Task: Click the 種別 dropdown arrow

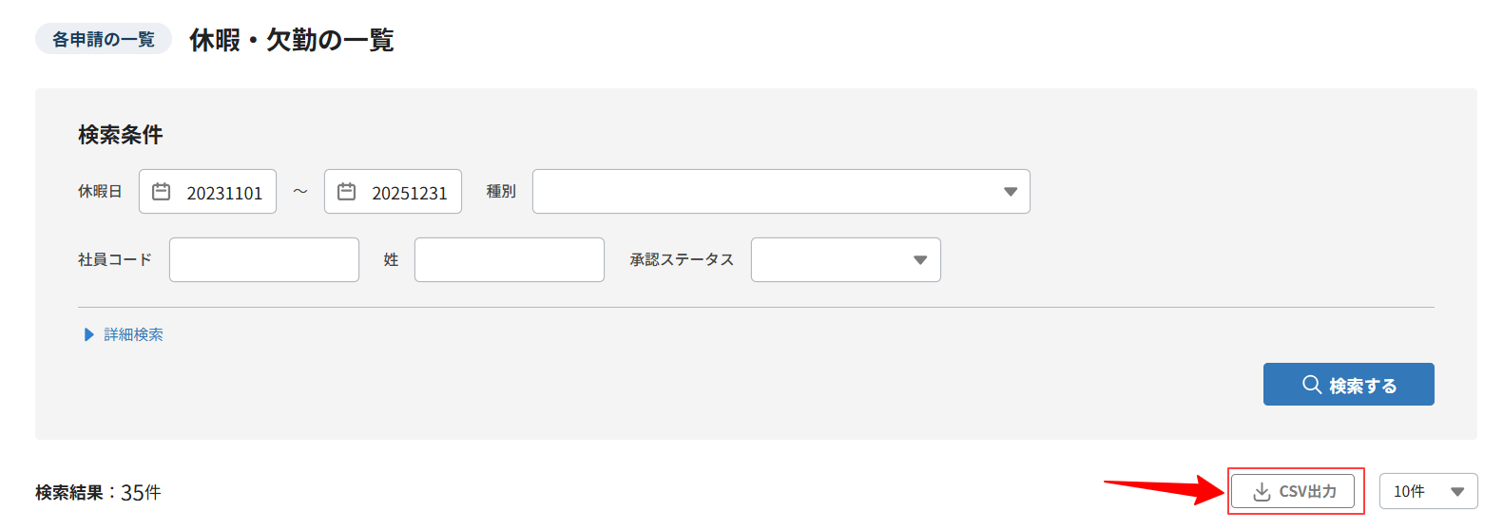Action: point(1010,192)
